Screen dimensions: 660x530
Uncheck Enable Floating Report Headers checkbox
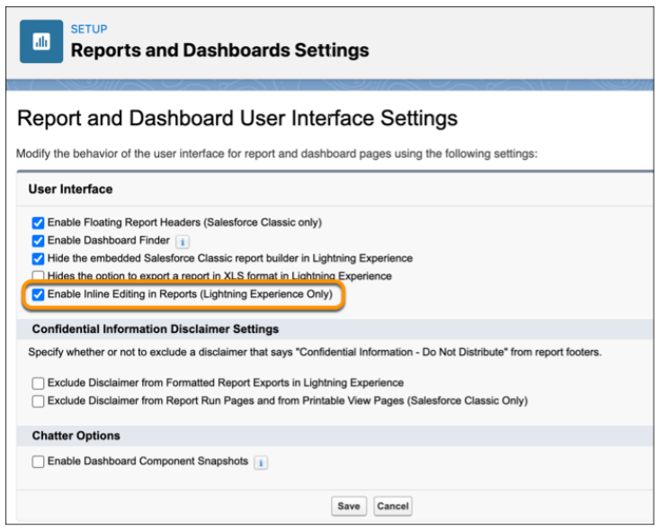pyautogui.click(x=38, y=222)
